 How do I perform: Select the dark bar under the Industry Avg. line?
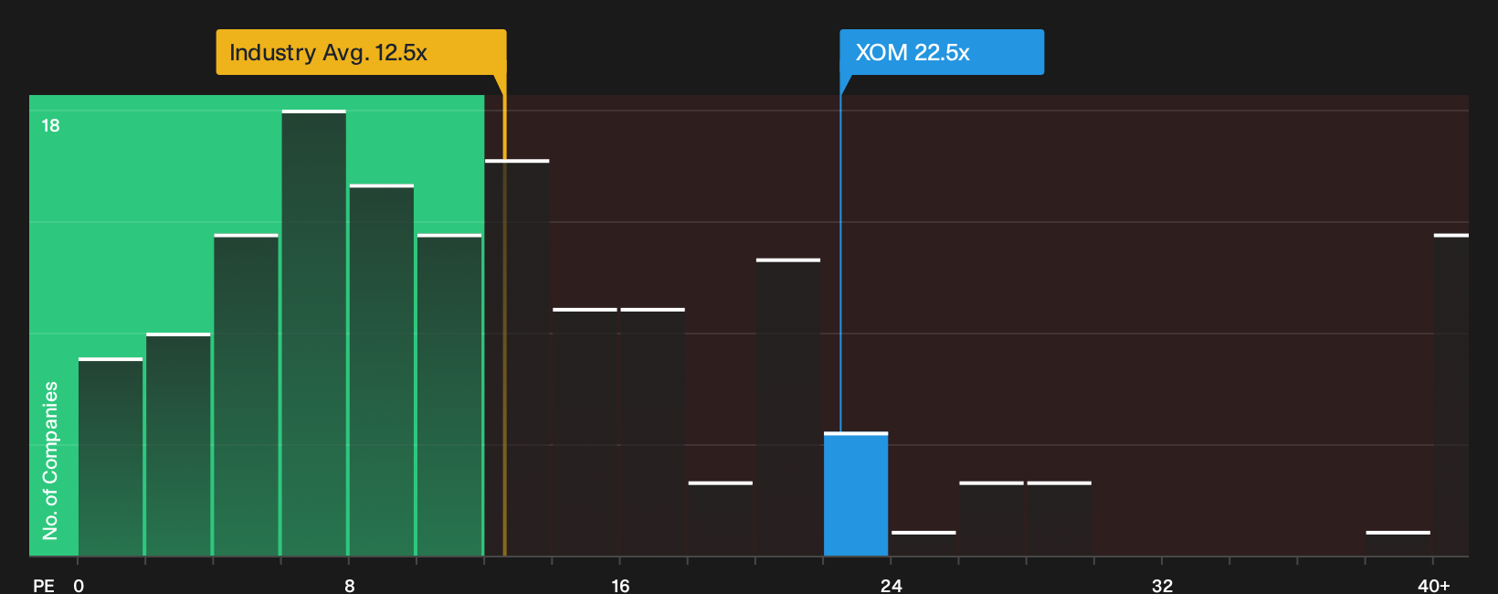[x=517, y=357]
